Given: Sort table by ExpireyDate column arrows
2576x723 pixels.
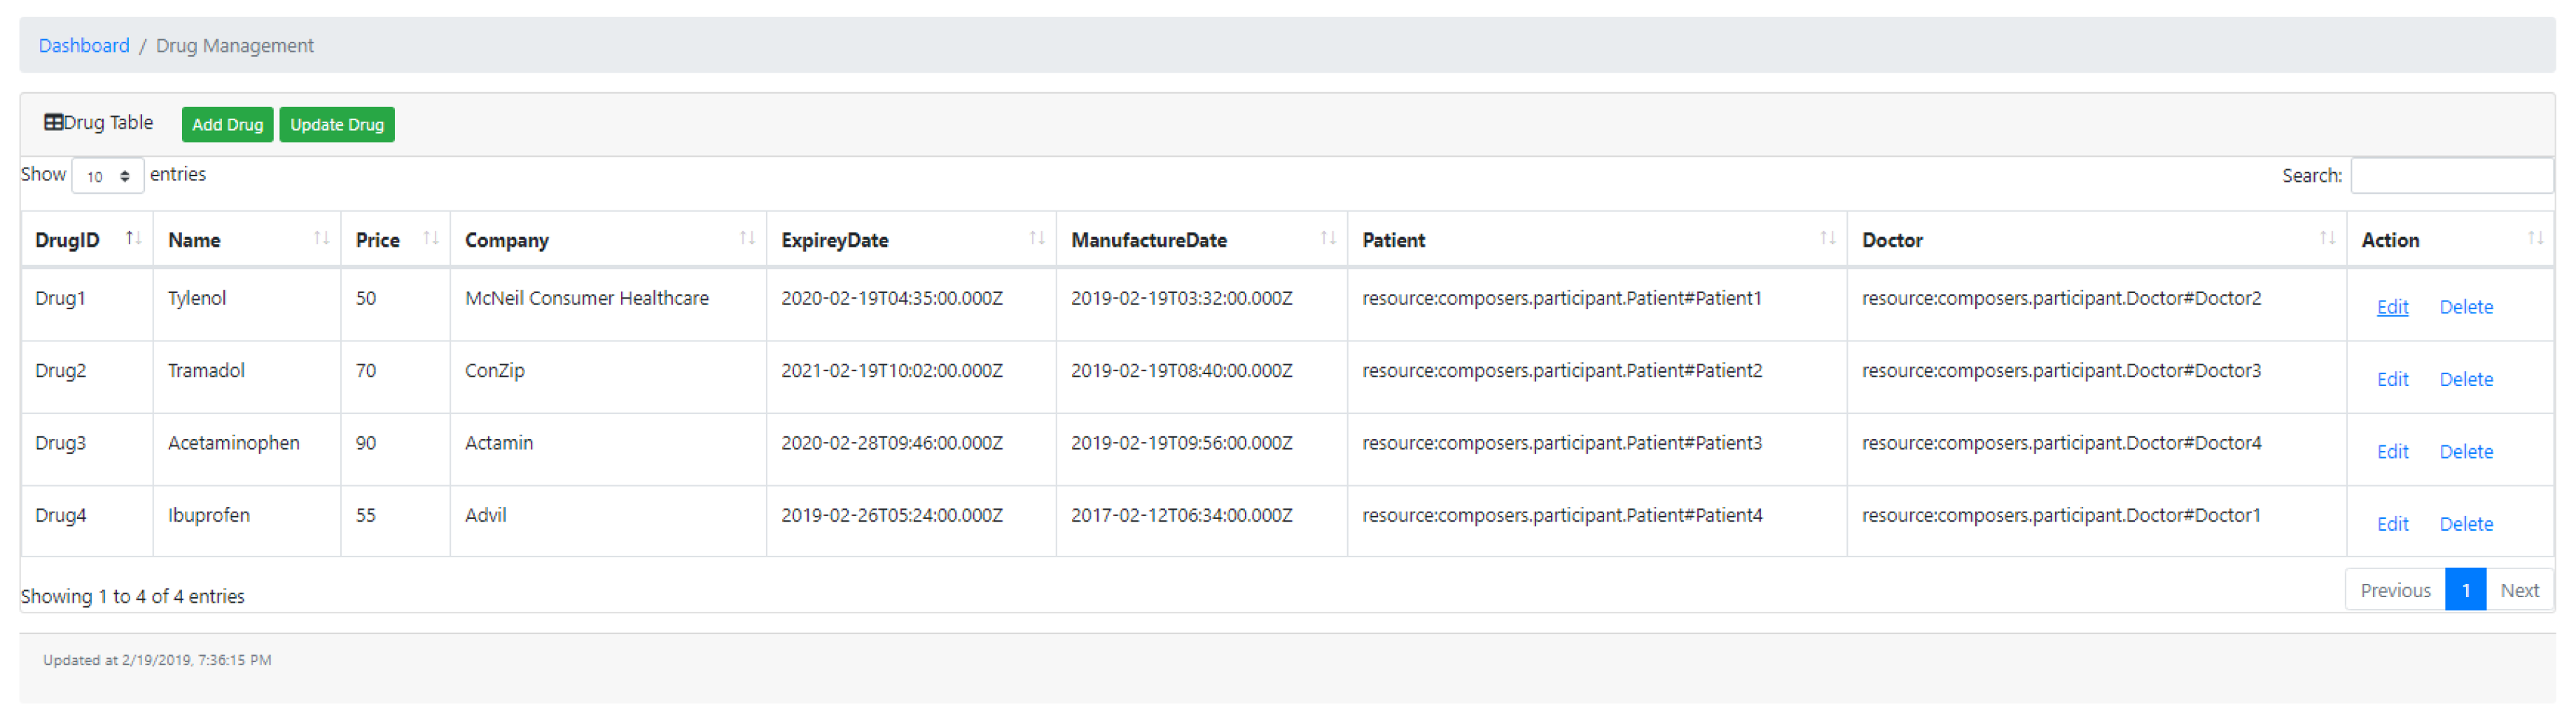Looking at the screenshot, I should pos(1037,238).
